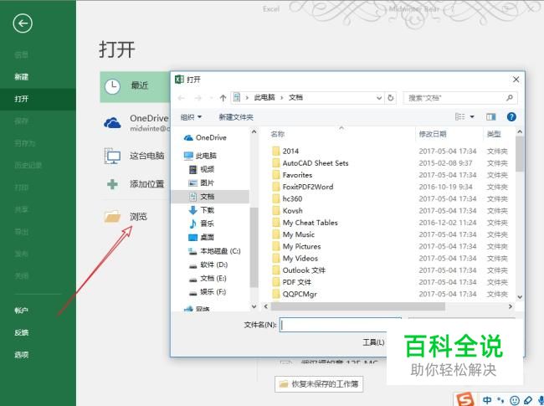The image size is (544, 406).
Task: Choose the This PC (这台电脑) location icon
Action: (x=112, y=157)
